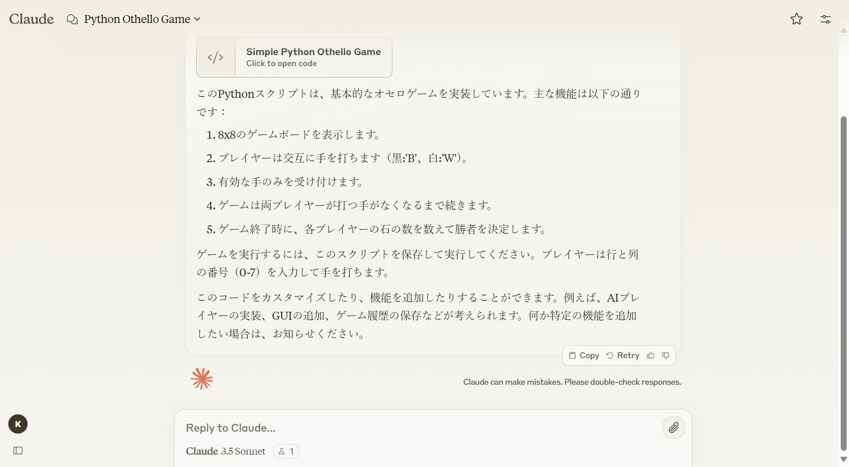Toggle the experimental features badge
The width and height of the screenshot is (849, 467).
286,451
